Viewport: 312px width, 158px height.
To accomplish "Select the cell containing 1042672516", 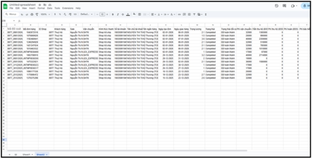I will pyautogui.click(x=30, y=32).
